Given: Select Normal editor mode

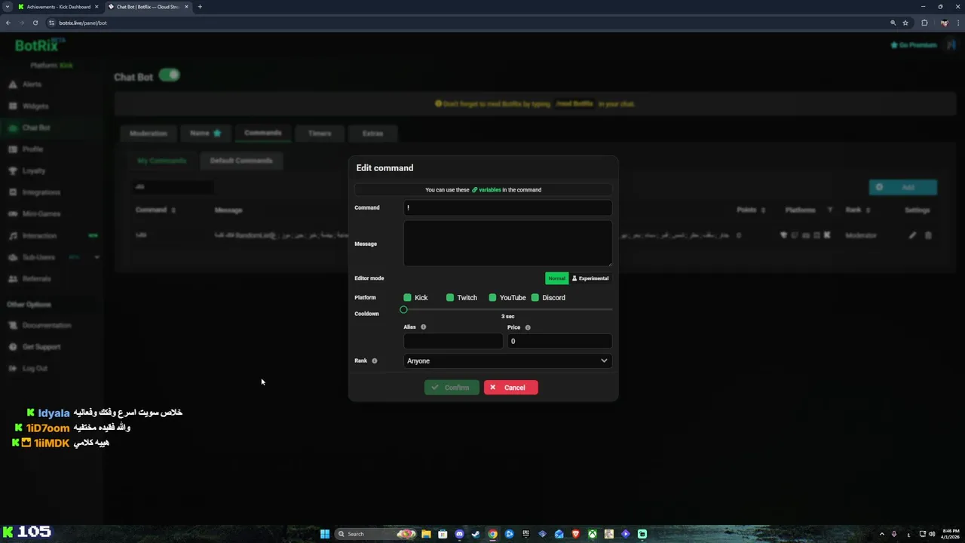Looking at the screenshot, I should pos(556,278).
